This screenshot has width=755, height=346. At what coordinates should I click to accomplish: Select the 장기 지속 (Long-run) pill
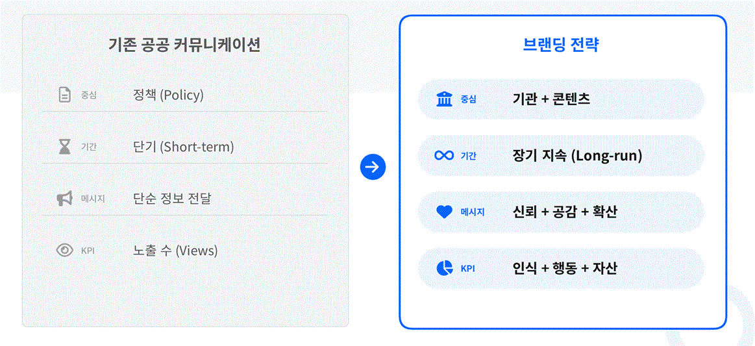(x=561, y=156)
